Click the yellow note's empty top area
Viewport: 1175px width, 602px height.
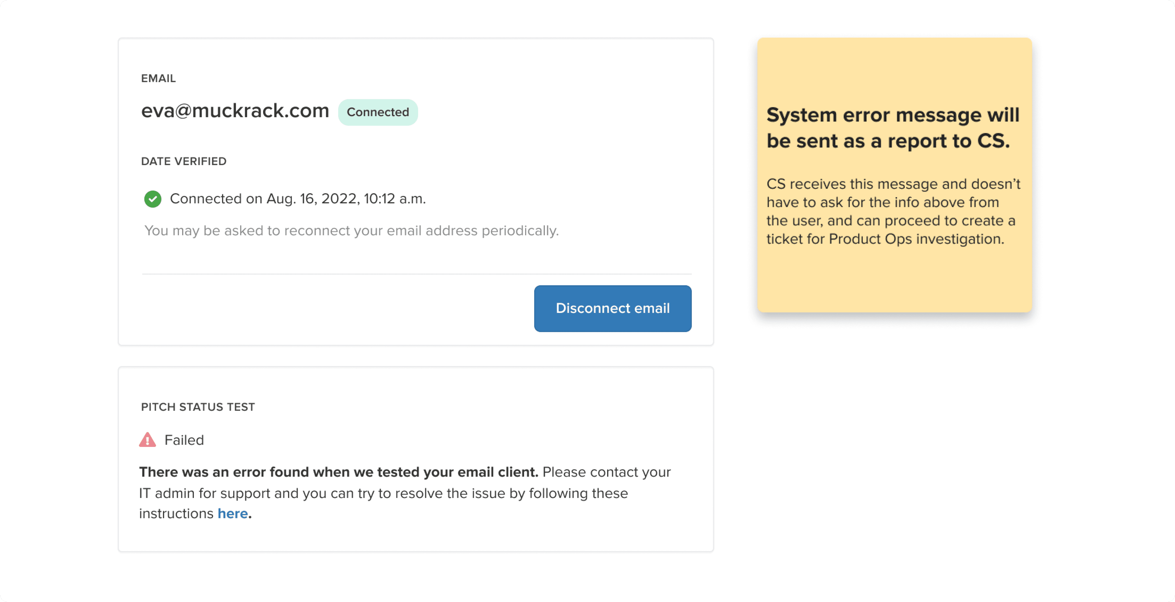[x=894, y=68]
